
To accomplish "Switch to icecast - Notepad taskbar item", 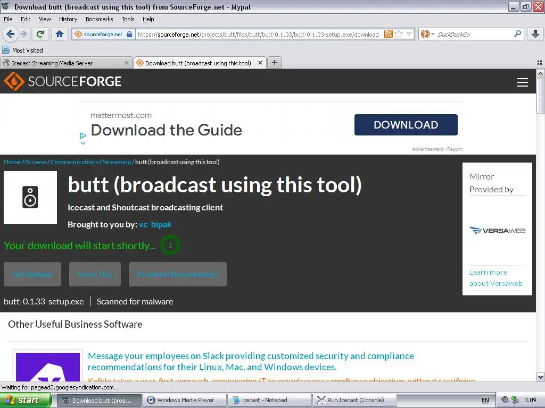I will (270, 400).
